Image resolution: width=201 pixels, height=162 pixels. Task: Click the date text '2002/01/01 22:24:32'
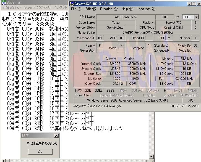tap(185, 106)
